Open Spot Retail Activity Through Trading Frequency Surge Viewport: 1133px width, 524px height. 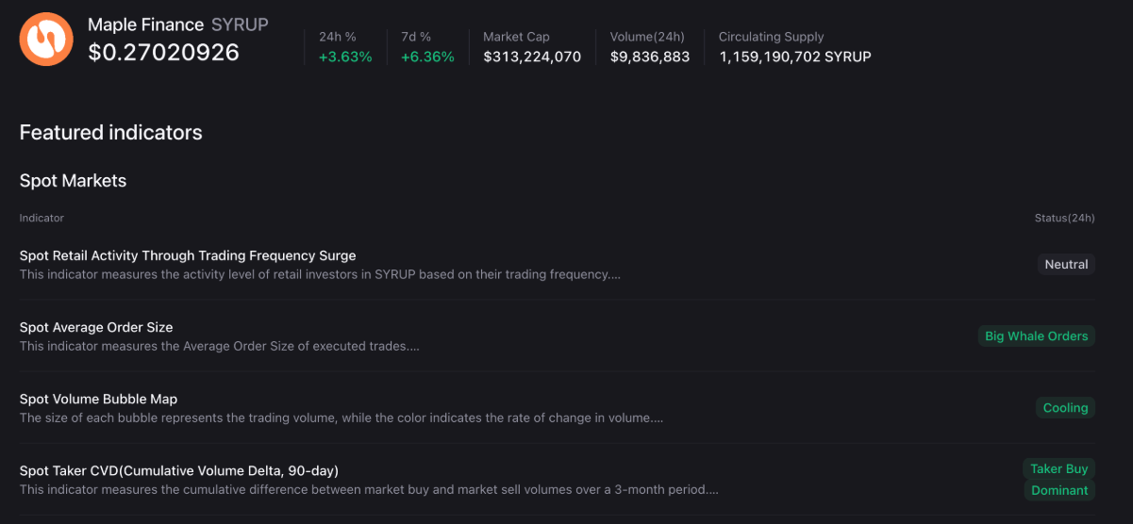point(188,255)
